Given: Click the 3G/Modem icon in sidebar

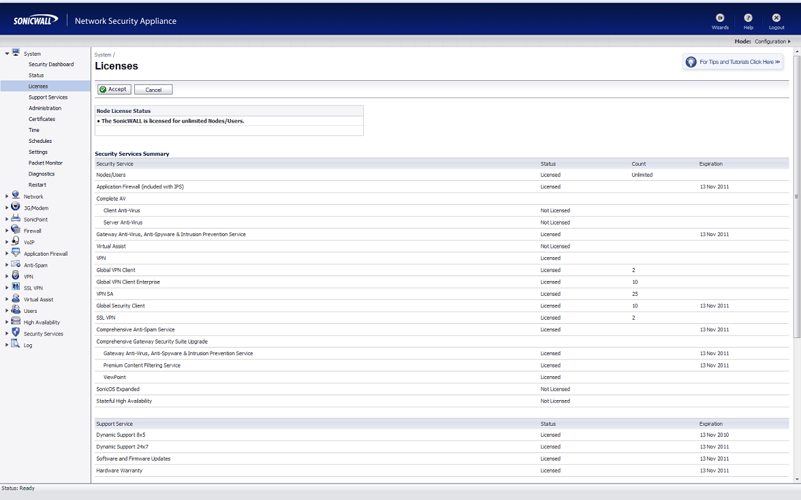Looking at the screenshot, I should point(16,207).
